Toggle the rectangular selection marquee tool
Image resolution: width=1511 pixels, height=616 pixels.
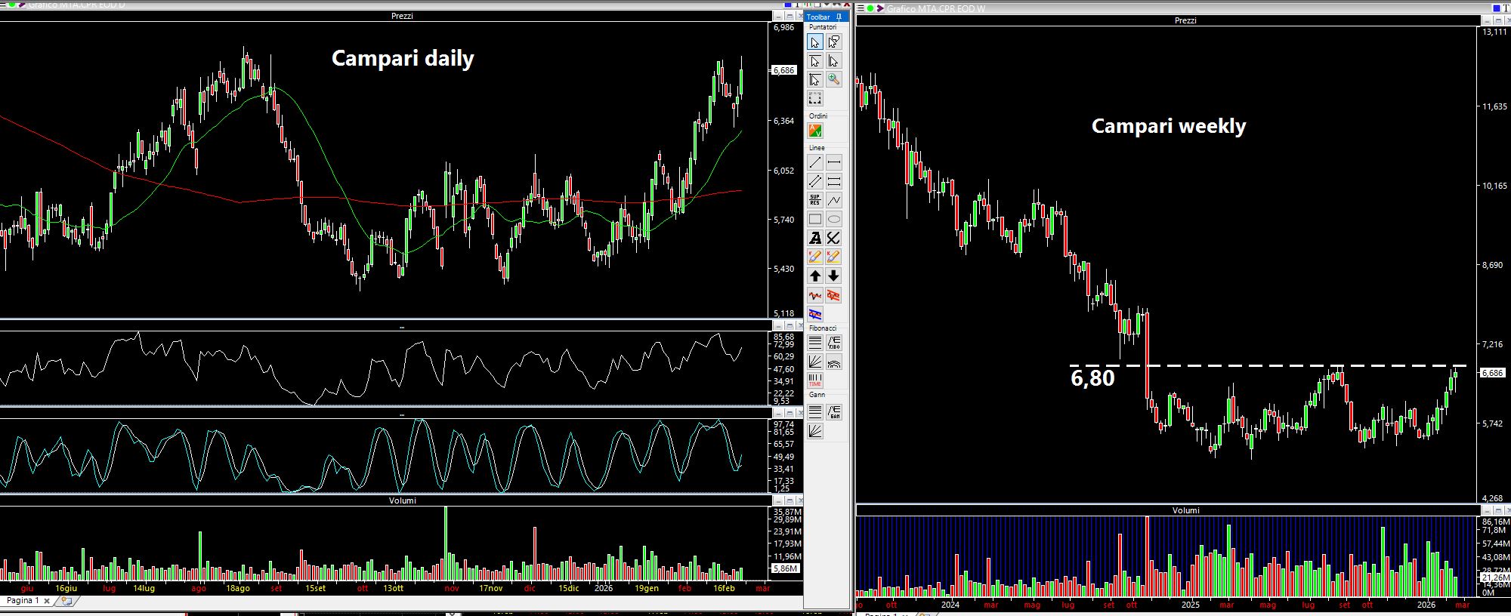click(814, 98)
